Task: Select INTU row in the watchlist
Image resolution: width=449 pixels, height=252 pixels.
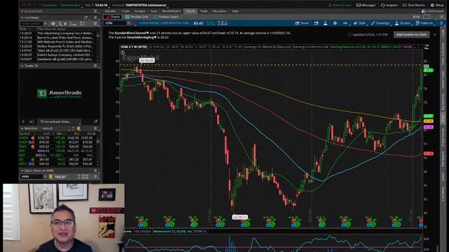Action: tap(58, 164)
